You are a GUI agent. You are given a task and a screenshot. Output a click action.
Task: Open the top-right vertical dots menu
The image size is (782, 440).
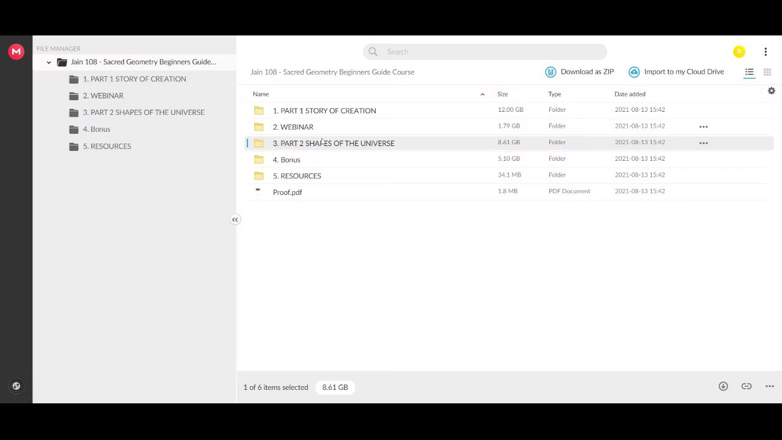pos(766,52)
